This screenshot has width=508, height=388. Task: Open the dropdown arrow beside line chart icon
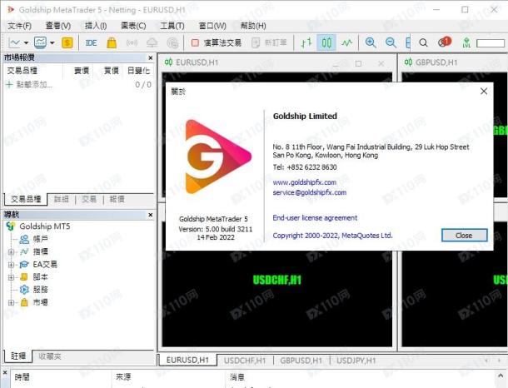tap(27, 42)
